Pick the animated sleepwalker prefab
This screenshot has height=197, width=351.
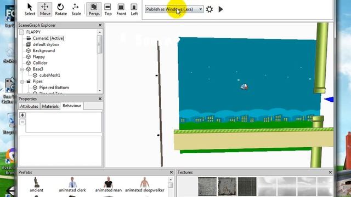coord(145,184)
